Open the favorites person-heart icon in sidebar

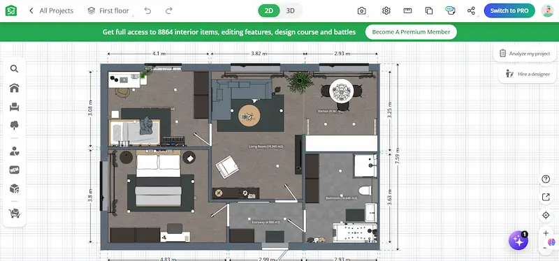(x=14, y=151)
